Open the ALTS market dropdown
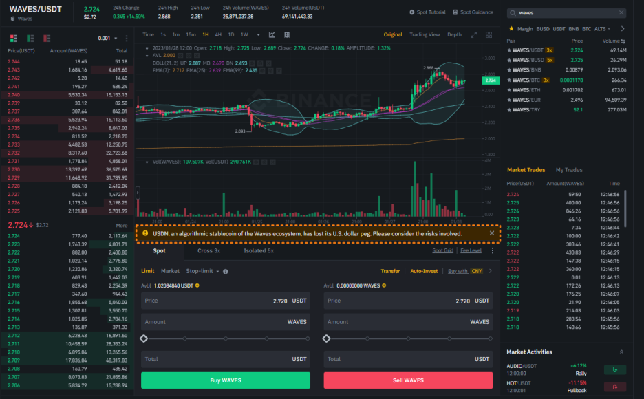The image size is (644, 399). point(602,29)
